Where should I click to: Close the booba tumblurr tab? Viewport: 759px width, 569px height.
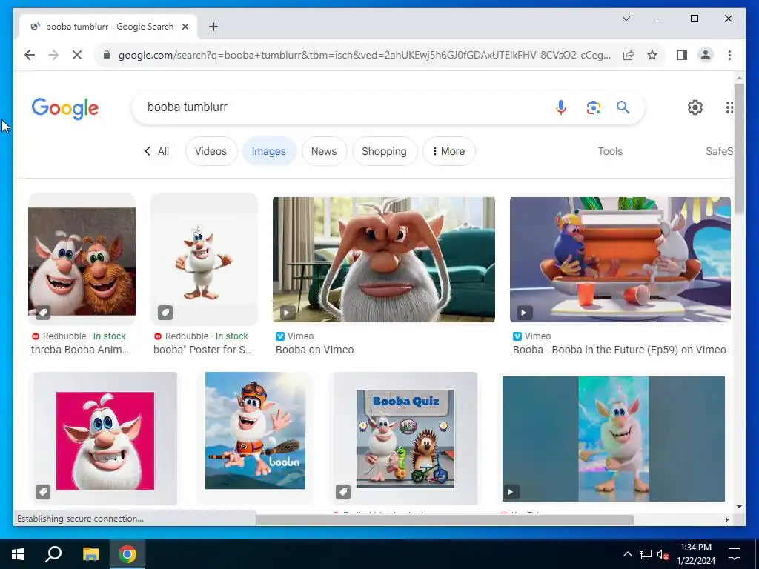click(185, 27)
